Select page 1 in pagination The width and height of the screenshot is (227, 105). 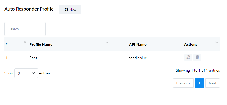click(x=199, y=83)
